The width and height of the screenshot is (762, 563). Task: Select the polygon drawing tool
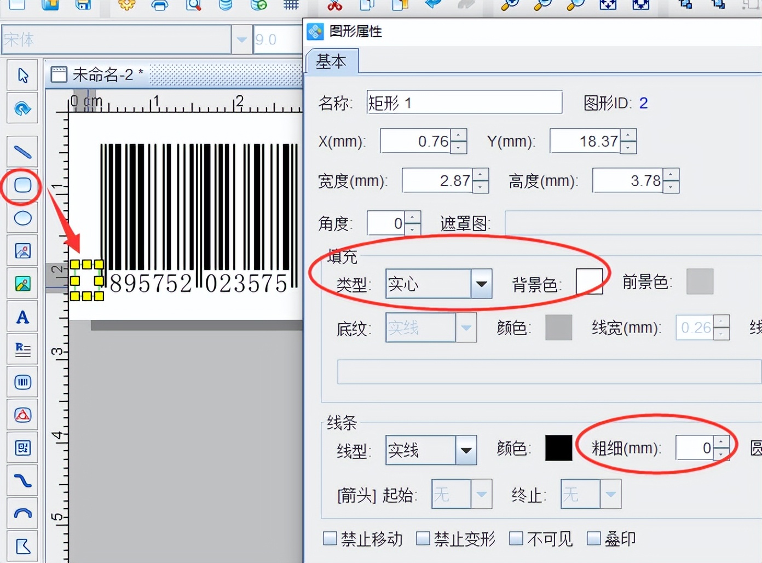pyautogui.click(x=22, y=546)
